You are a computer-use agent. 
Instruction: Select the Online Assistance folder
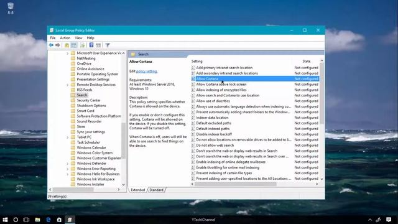pos(90,69)
